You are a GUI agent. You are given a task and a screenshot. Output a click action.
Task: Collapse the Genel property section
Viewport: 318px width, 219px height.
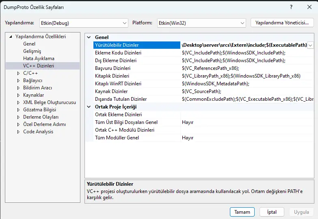[89, 37]
